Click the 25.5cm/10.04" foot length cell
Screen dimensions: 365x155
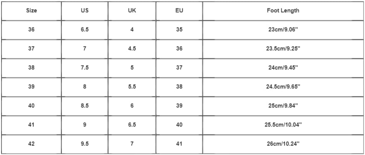(x=283, y=125)
